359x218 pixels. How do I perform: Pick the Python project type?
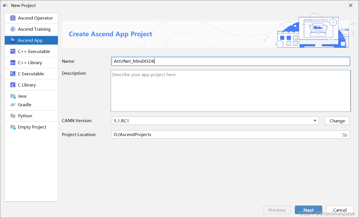31,116
